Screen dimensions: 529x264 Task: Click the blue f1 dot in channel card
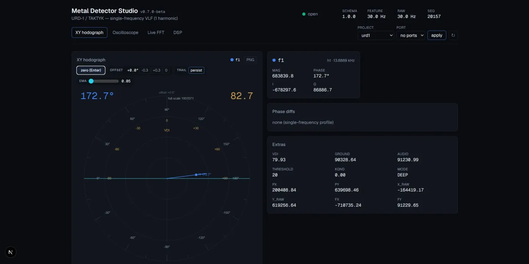pos(274,60)
